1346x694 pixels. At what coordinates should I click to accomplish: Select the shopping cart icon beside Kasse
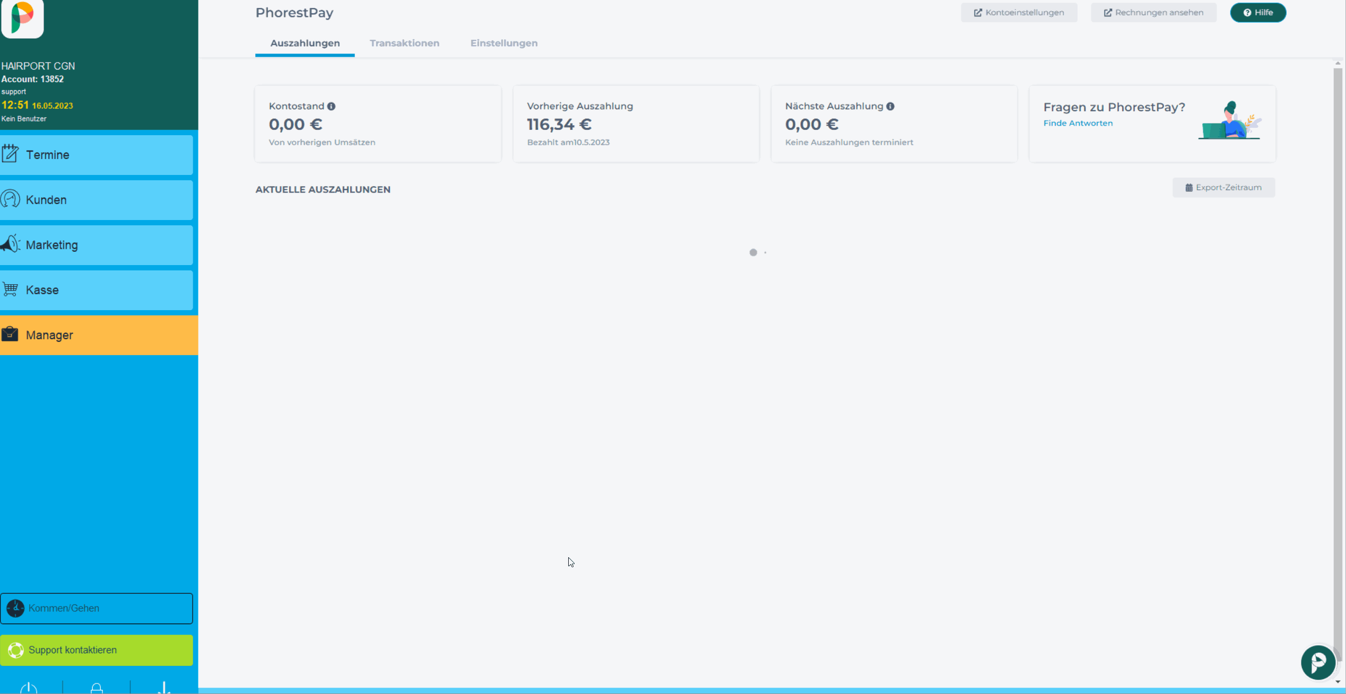tap(10, 289)
